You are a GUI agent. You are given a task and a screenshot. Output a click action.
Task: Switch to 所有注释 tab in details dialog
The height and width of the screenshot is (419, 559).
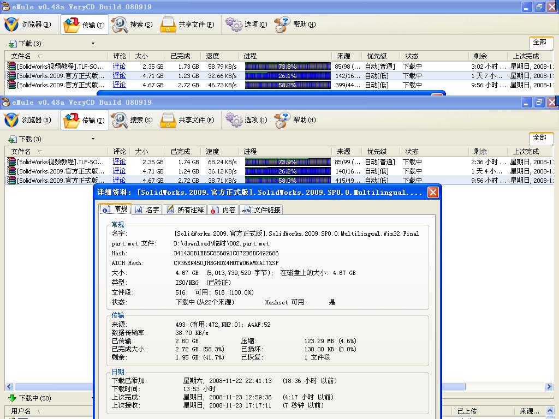[186, 210]
